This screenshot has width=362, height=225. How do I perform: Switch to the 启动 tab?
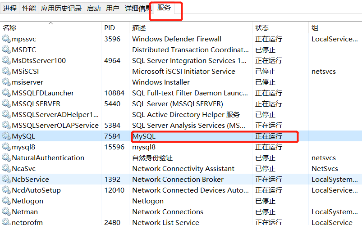coord(94,9)
